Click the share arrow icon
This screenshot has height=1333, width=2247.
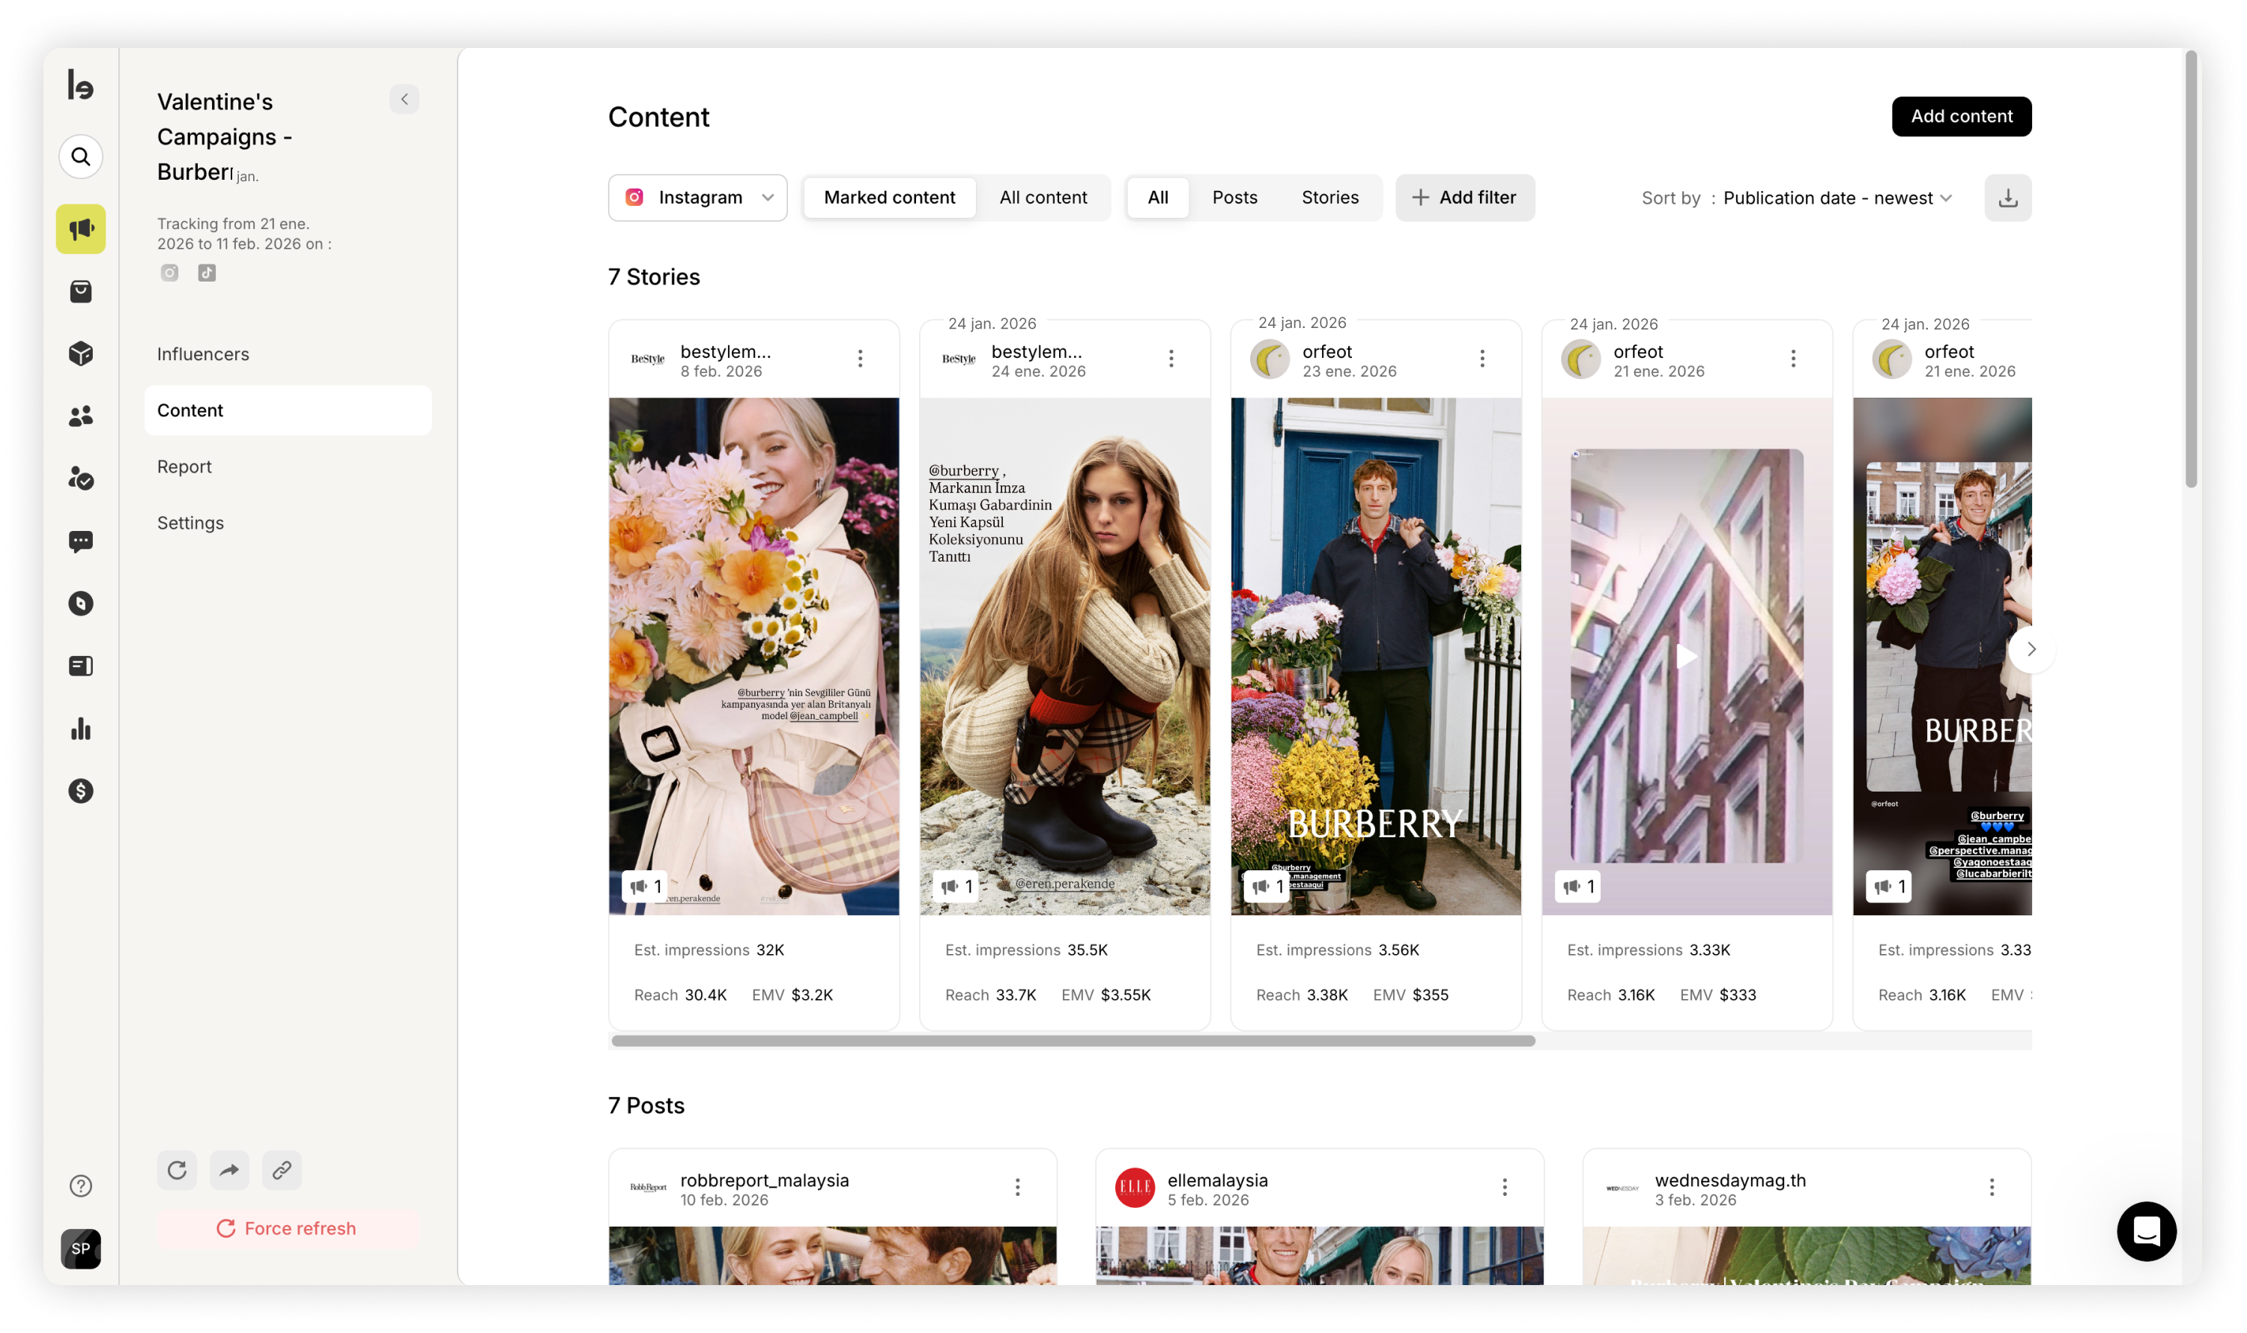229,1170
